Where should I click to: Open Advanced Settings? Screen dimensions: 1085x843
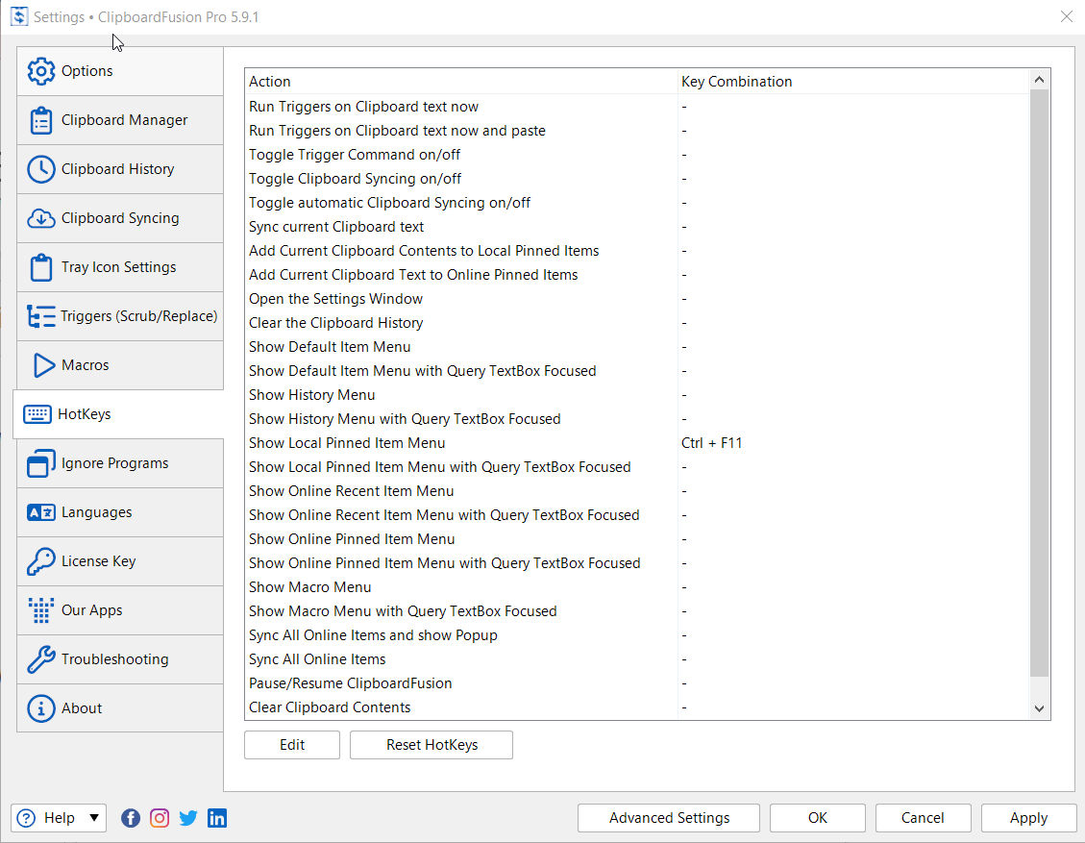(669, 818)
